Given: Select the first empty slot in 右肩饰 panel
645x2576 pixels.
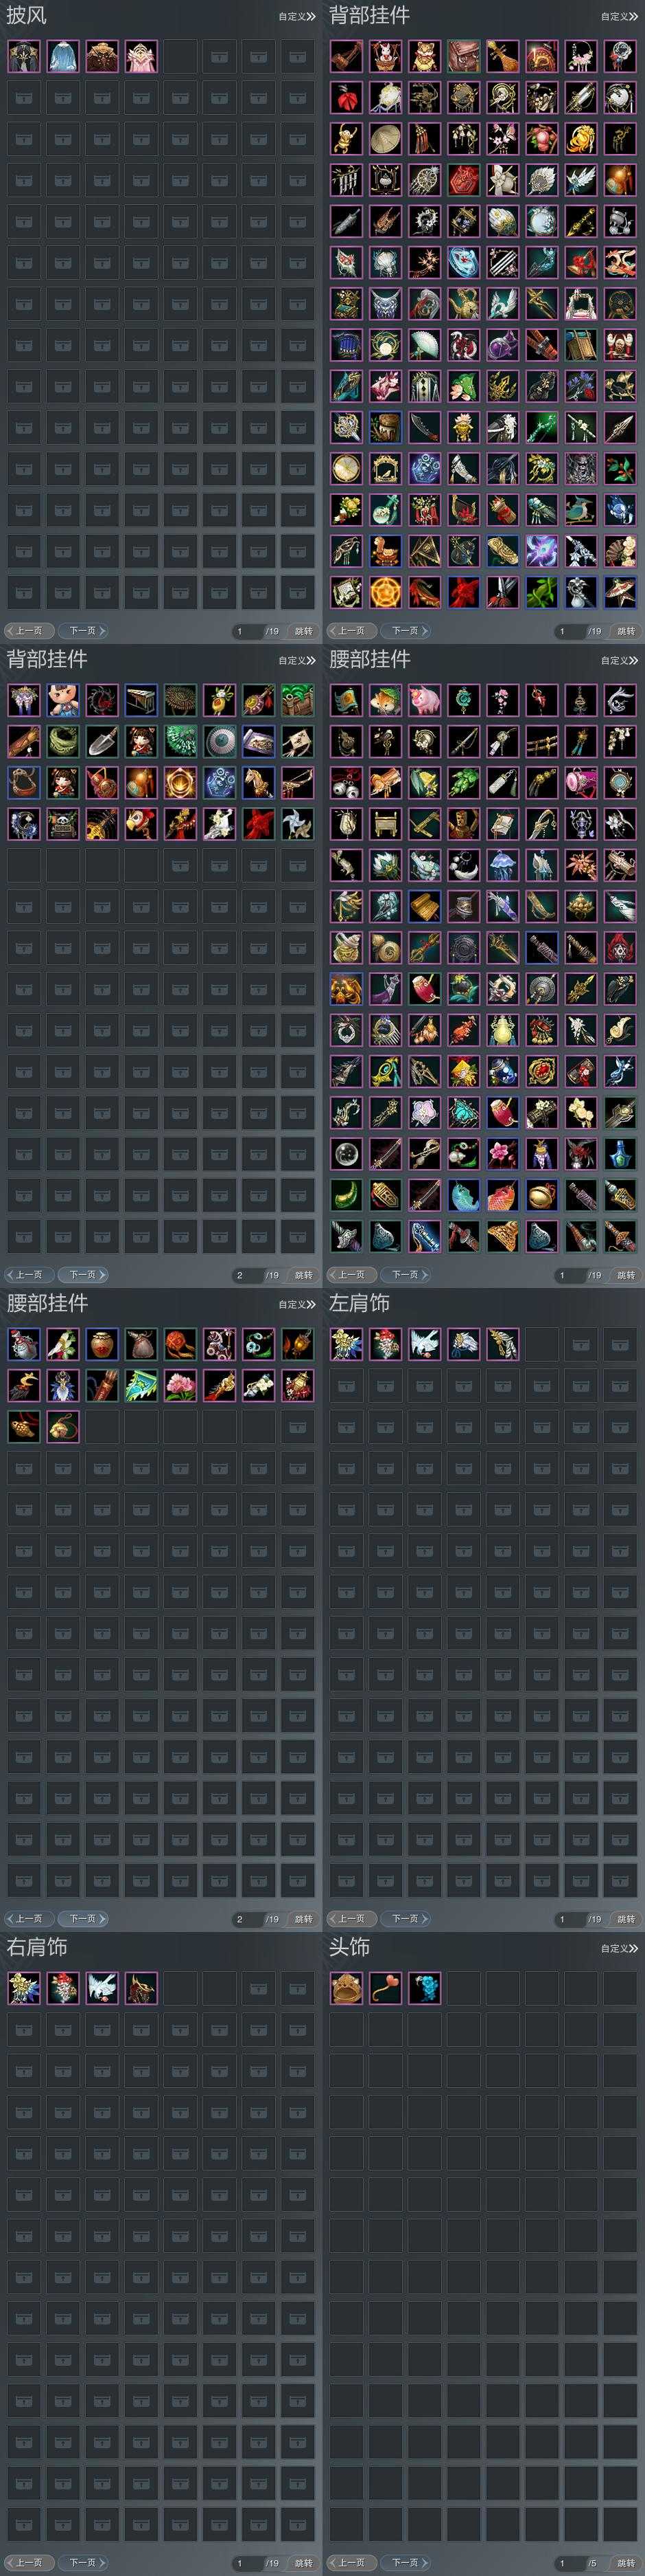Looking at the screenshot, I should point(180,1988).
